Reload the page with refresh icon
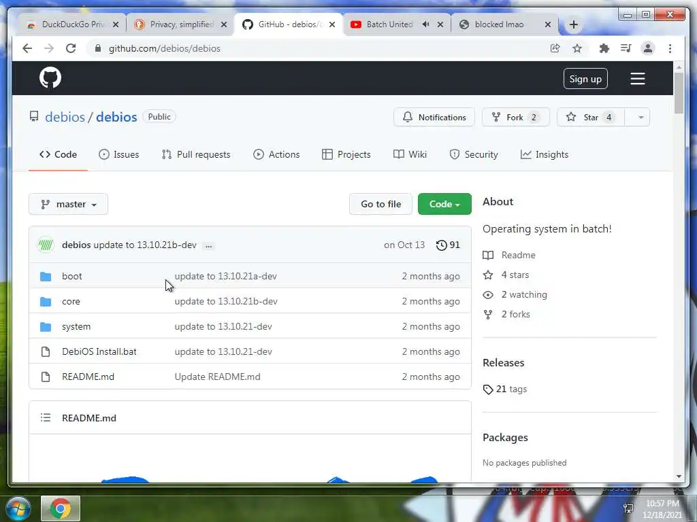The height and width of the screenshot is (522, 697). click(71, 48)
